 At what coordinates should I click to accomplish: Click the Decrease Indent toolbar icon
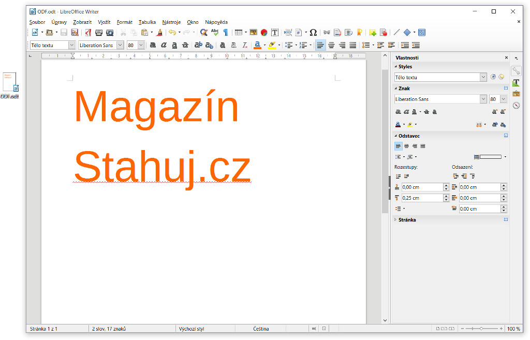click(x=416, y=46)
